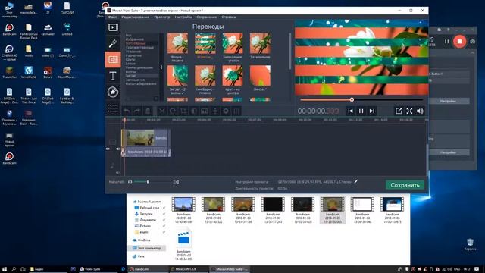The height and width of the screenshot is (273, 485).
Task: Select the Зигзаг transitions category
Action: coord(130,76)
